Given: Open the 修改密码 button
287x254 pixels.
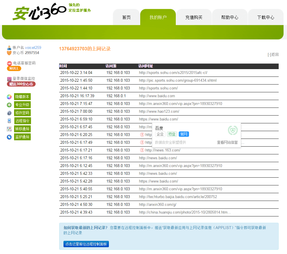Looking at the screenshot, I should (22, 113).
